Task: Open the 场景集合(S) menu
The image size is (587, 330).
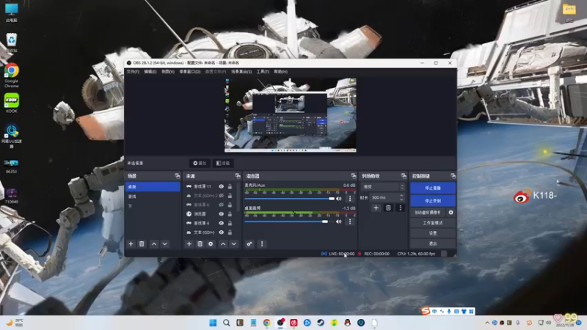Action: [241, 71]
